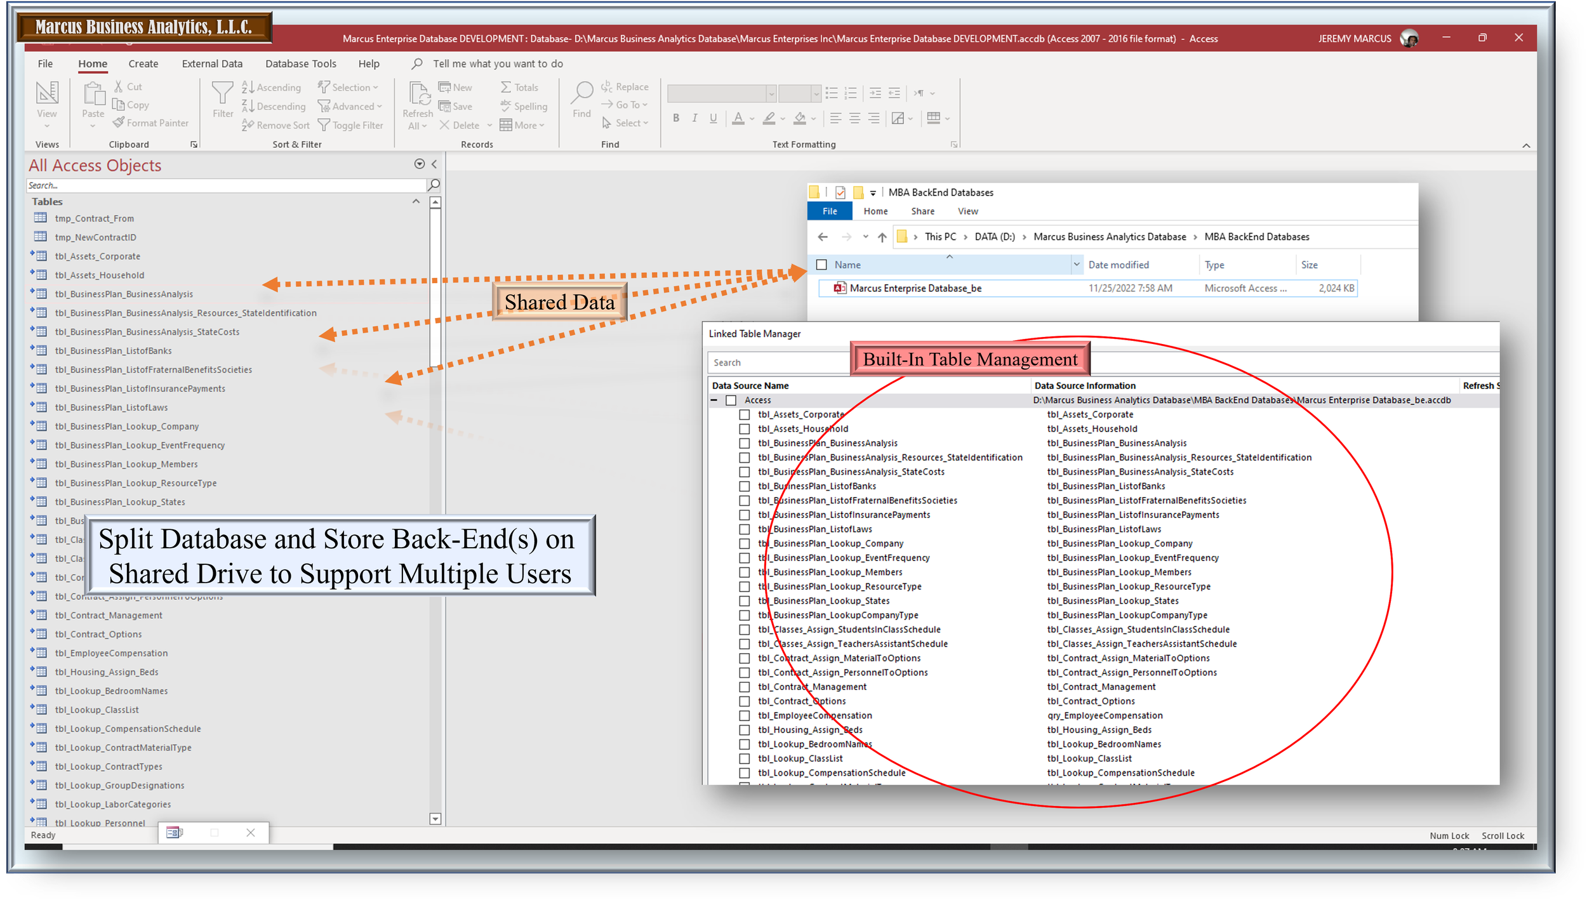This screenshot has width=1587, height=900.
Task: Open the All Access Objects dropdown arrow
Action: coord(419,164)
